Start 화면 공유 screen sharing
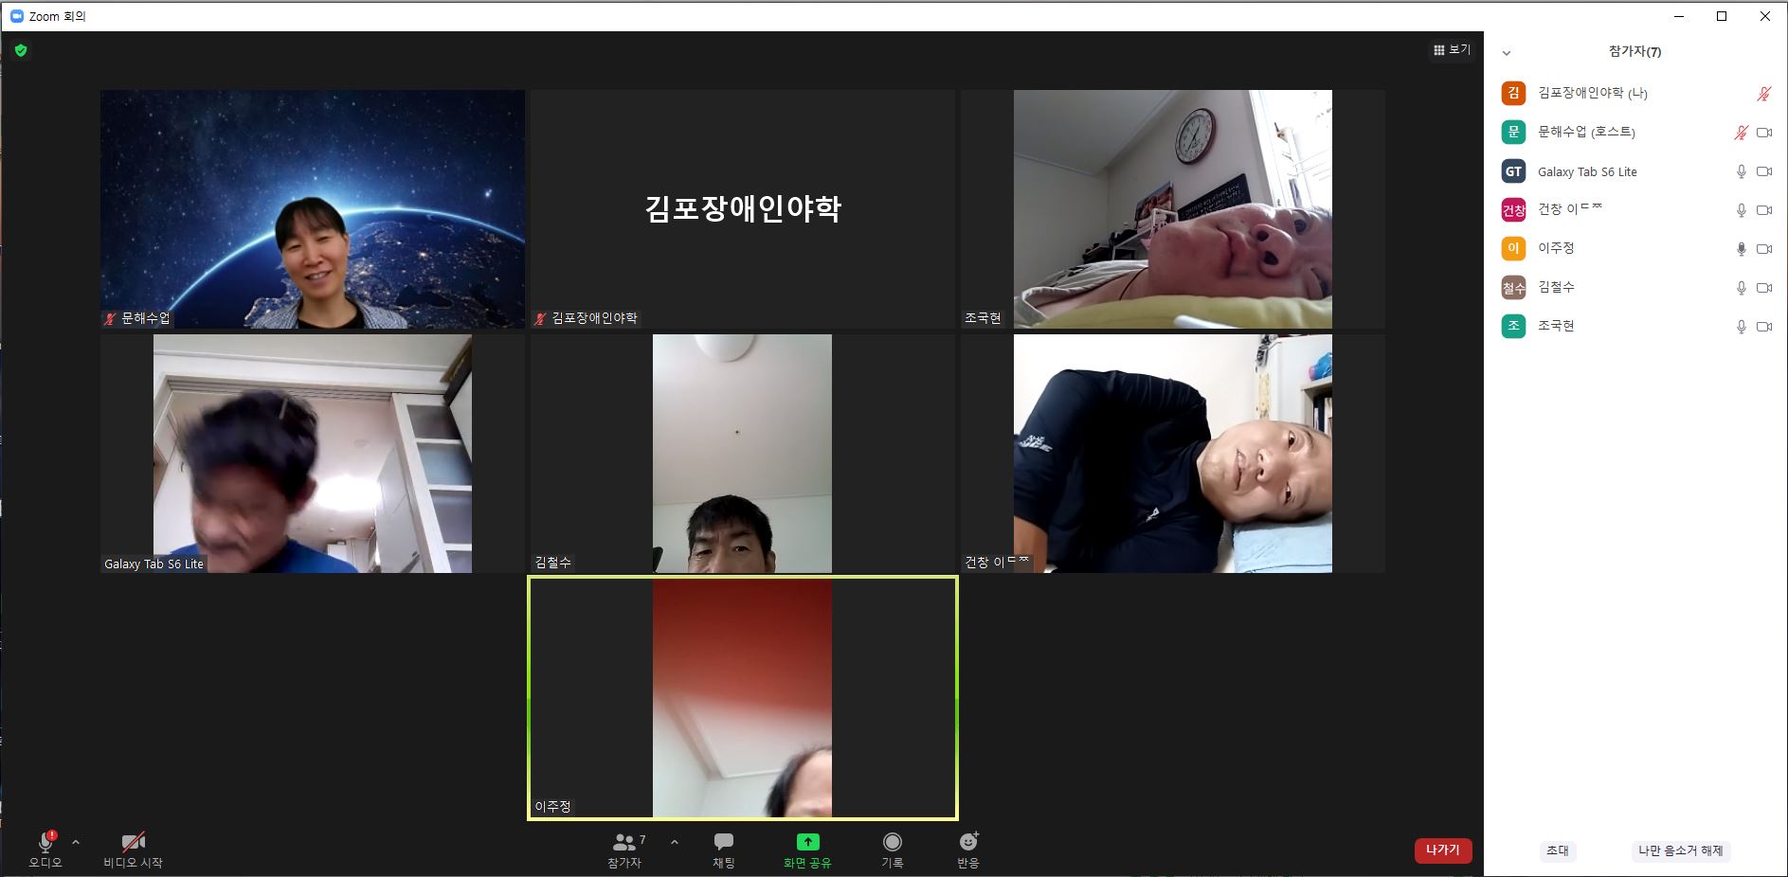The width and height of the screenshot is (1788, 877). (x=807, y=850)
